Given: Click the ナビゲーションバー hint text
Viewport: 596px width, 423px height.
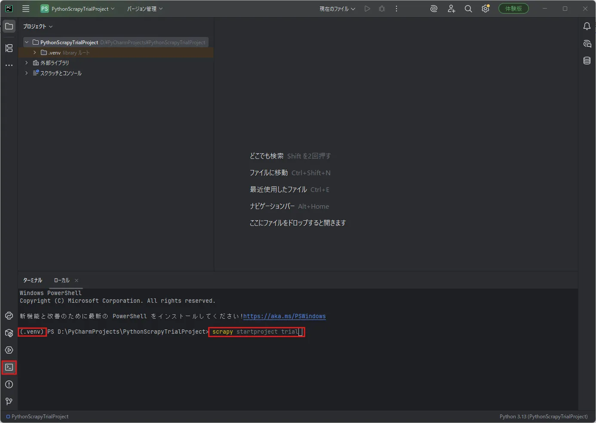Looking at the screenshot, I should click(272, 206).
